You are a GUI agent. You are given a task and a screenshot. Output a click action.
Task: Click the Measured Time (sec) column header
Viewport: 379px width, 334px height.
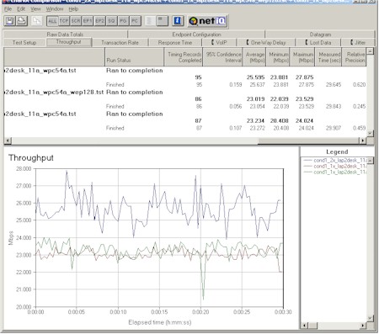click(x=328, y=57)
